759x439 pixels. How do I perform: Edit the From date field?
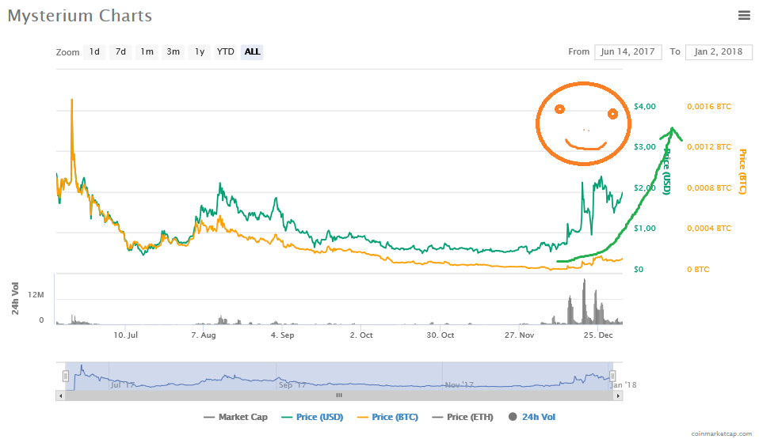627,51
